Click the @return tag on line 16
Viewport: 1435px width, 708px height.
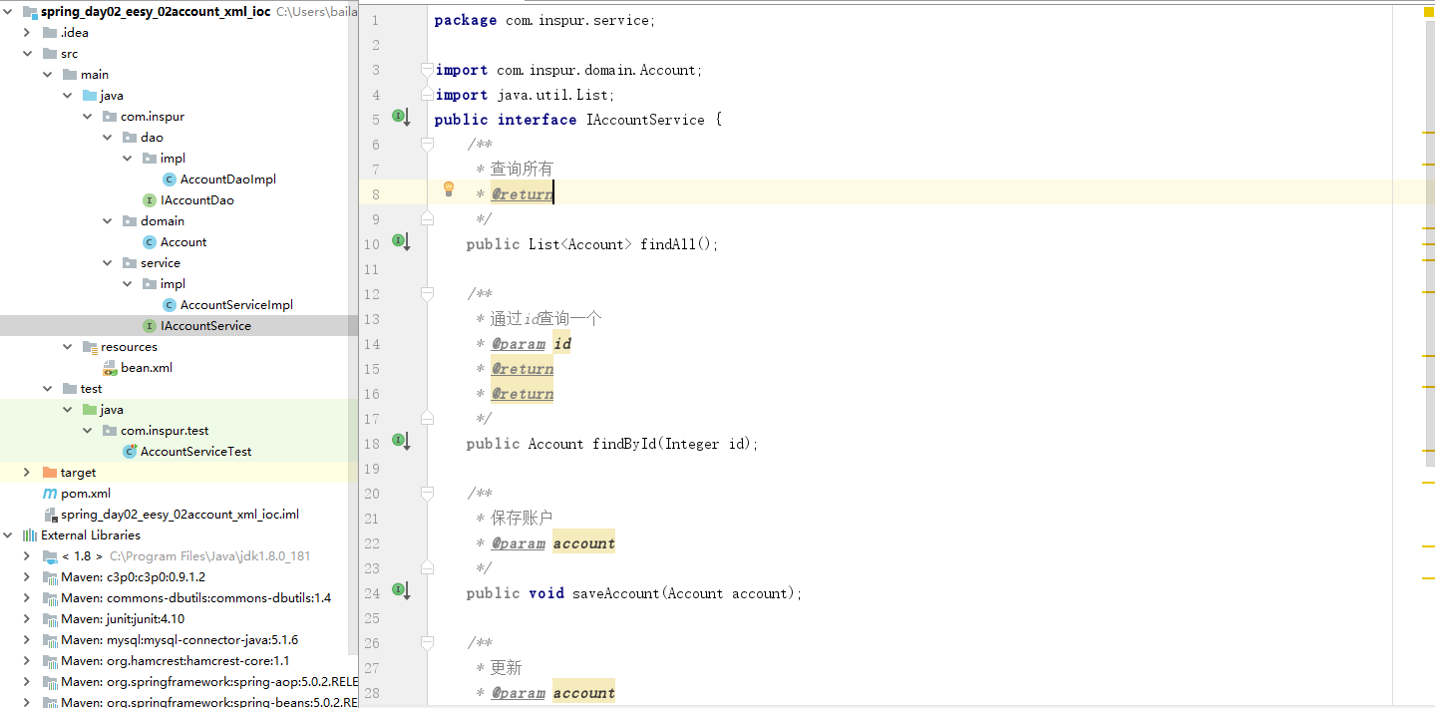coord(523,394)
